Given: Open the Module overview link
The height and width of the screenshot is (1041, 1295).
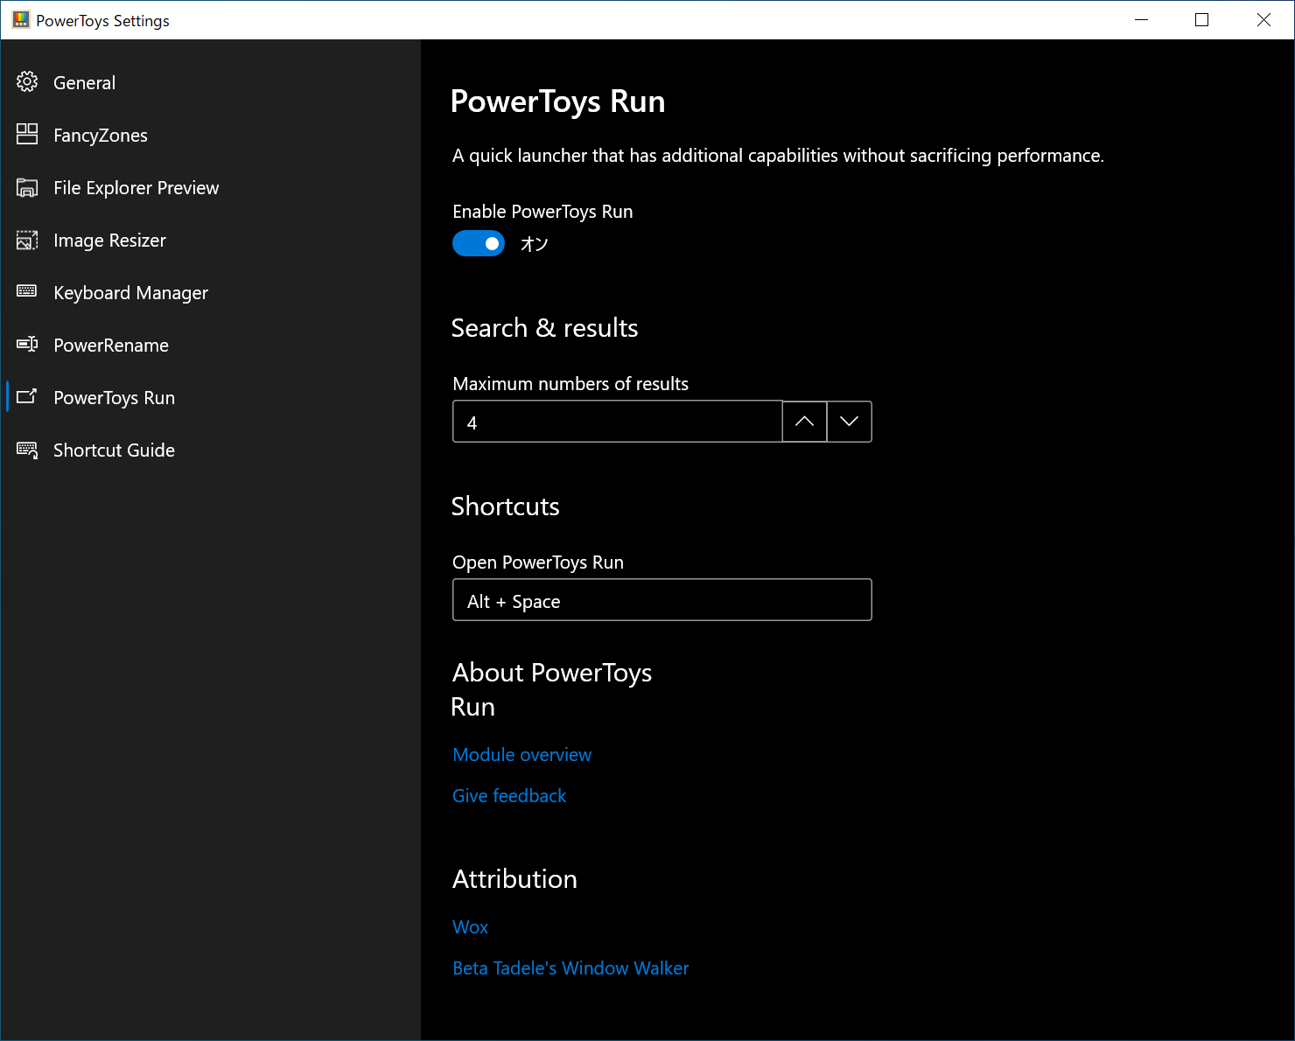Looking at the screenshot, I should [x=521, y=755].
